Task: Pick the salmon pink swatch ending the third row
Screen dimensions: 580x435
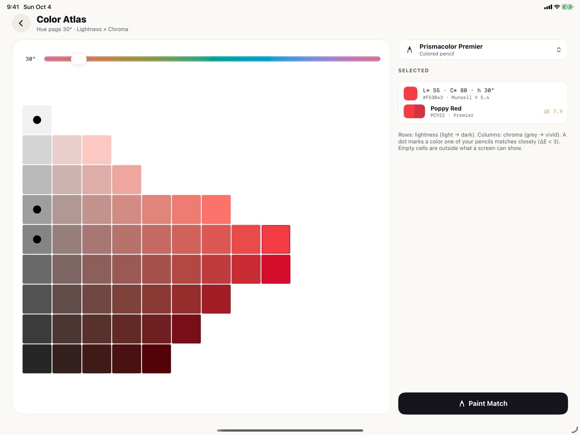Action: (x=127, y=180)
